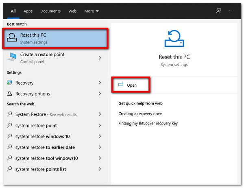Switch to the Apps tab
The width and height of the screenshot is (244, 188).
point(28,11)
